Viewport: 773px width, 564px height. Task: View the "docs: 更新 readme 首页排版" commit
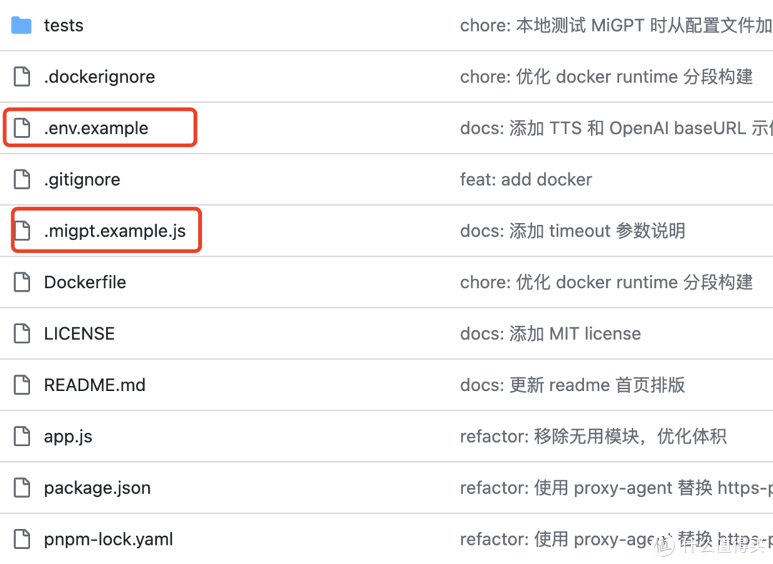pyautogui.click(x=573, y=385)
